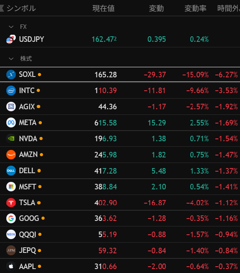Select the DELL symbol name
The image size is (240, 273).
click(x=27, y=170)
